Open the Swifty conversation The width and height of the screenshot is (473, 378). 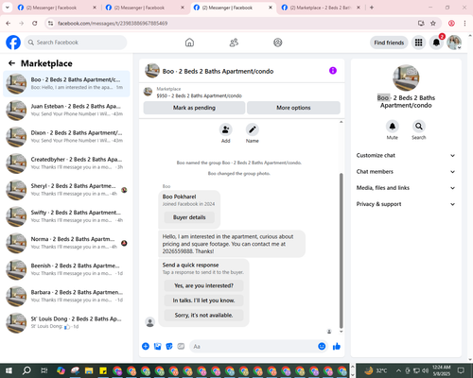coord(66,216)
